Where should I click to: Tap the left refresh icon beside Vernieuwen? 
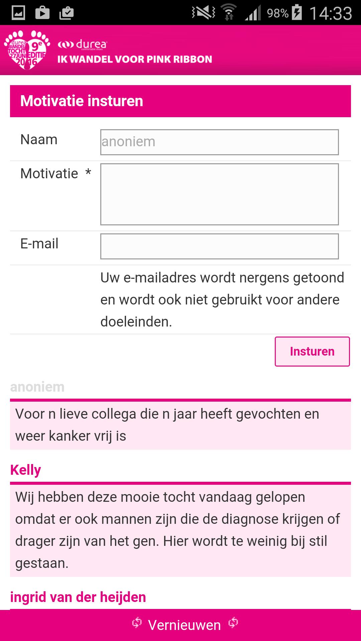(137, 623)
